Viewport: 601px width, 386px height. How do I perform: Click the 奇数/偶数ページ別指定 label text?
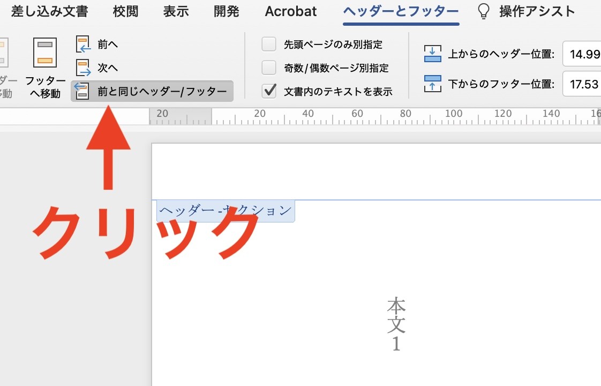[336, 68]
